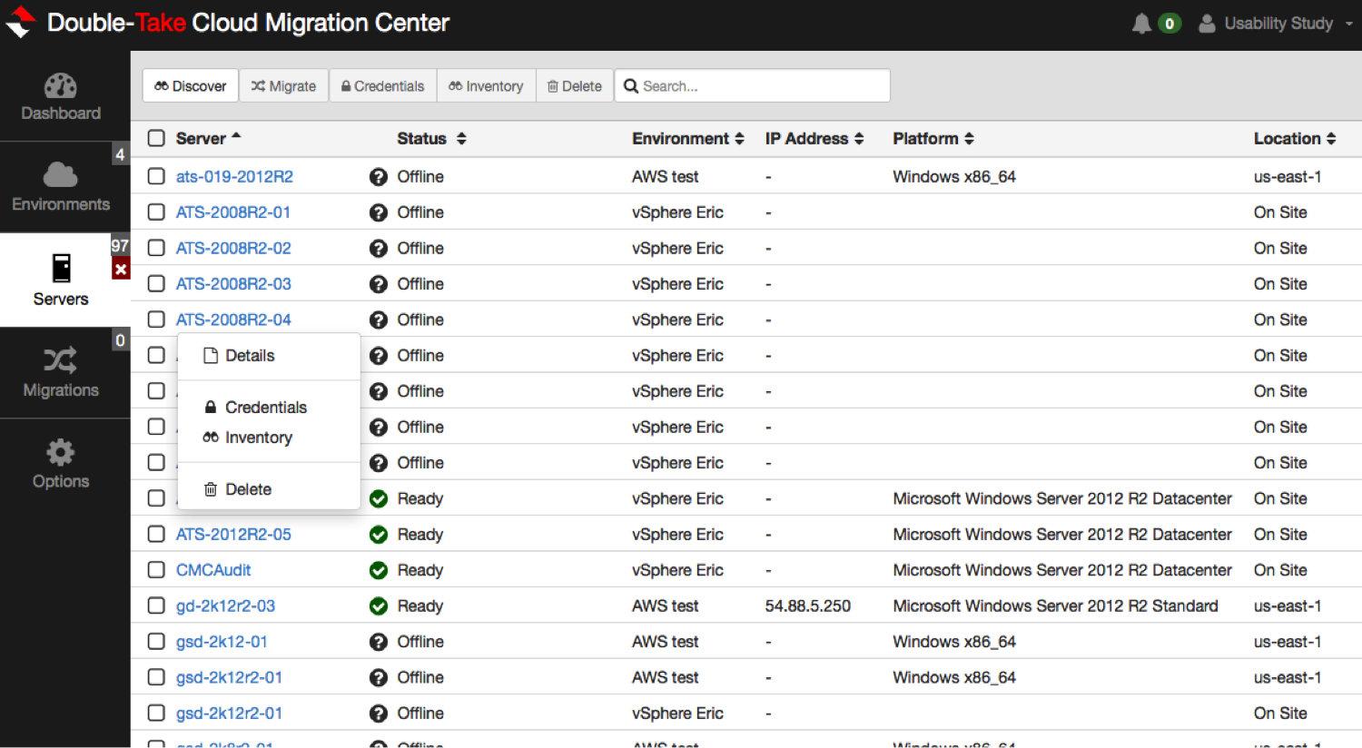
Task: Sort by the Location column header
Action: coord(1295,139)
